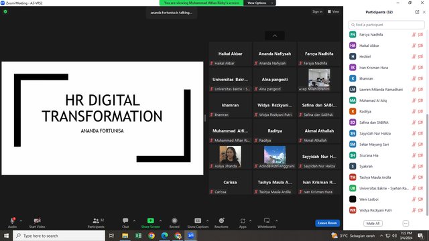The image size is (429, 241).
Task: Open Windows Start menu
Action: (x=6, y=236)
